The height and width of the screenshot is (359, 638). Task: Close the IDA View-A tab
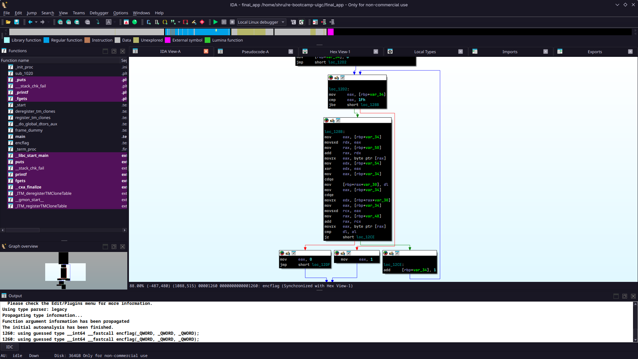tap(206, 52)
